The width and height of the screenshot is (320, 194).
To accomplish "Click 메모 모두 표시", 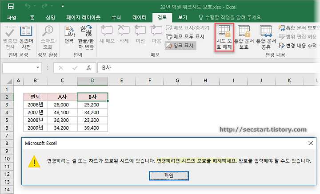I will pyautogui.click(x=185, y=37).
